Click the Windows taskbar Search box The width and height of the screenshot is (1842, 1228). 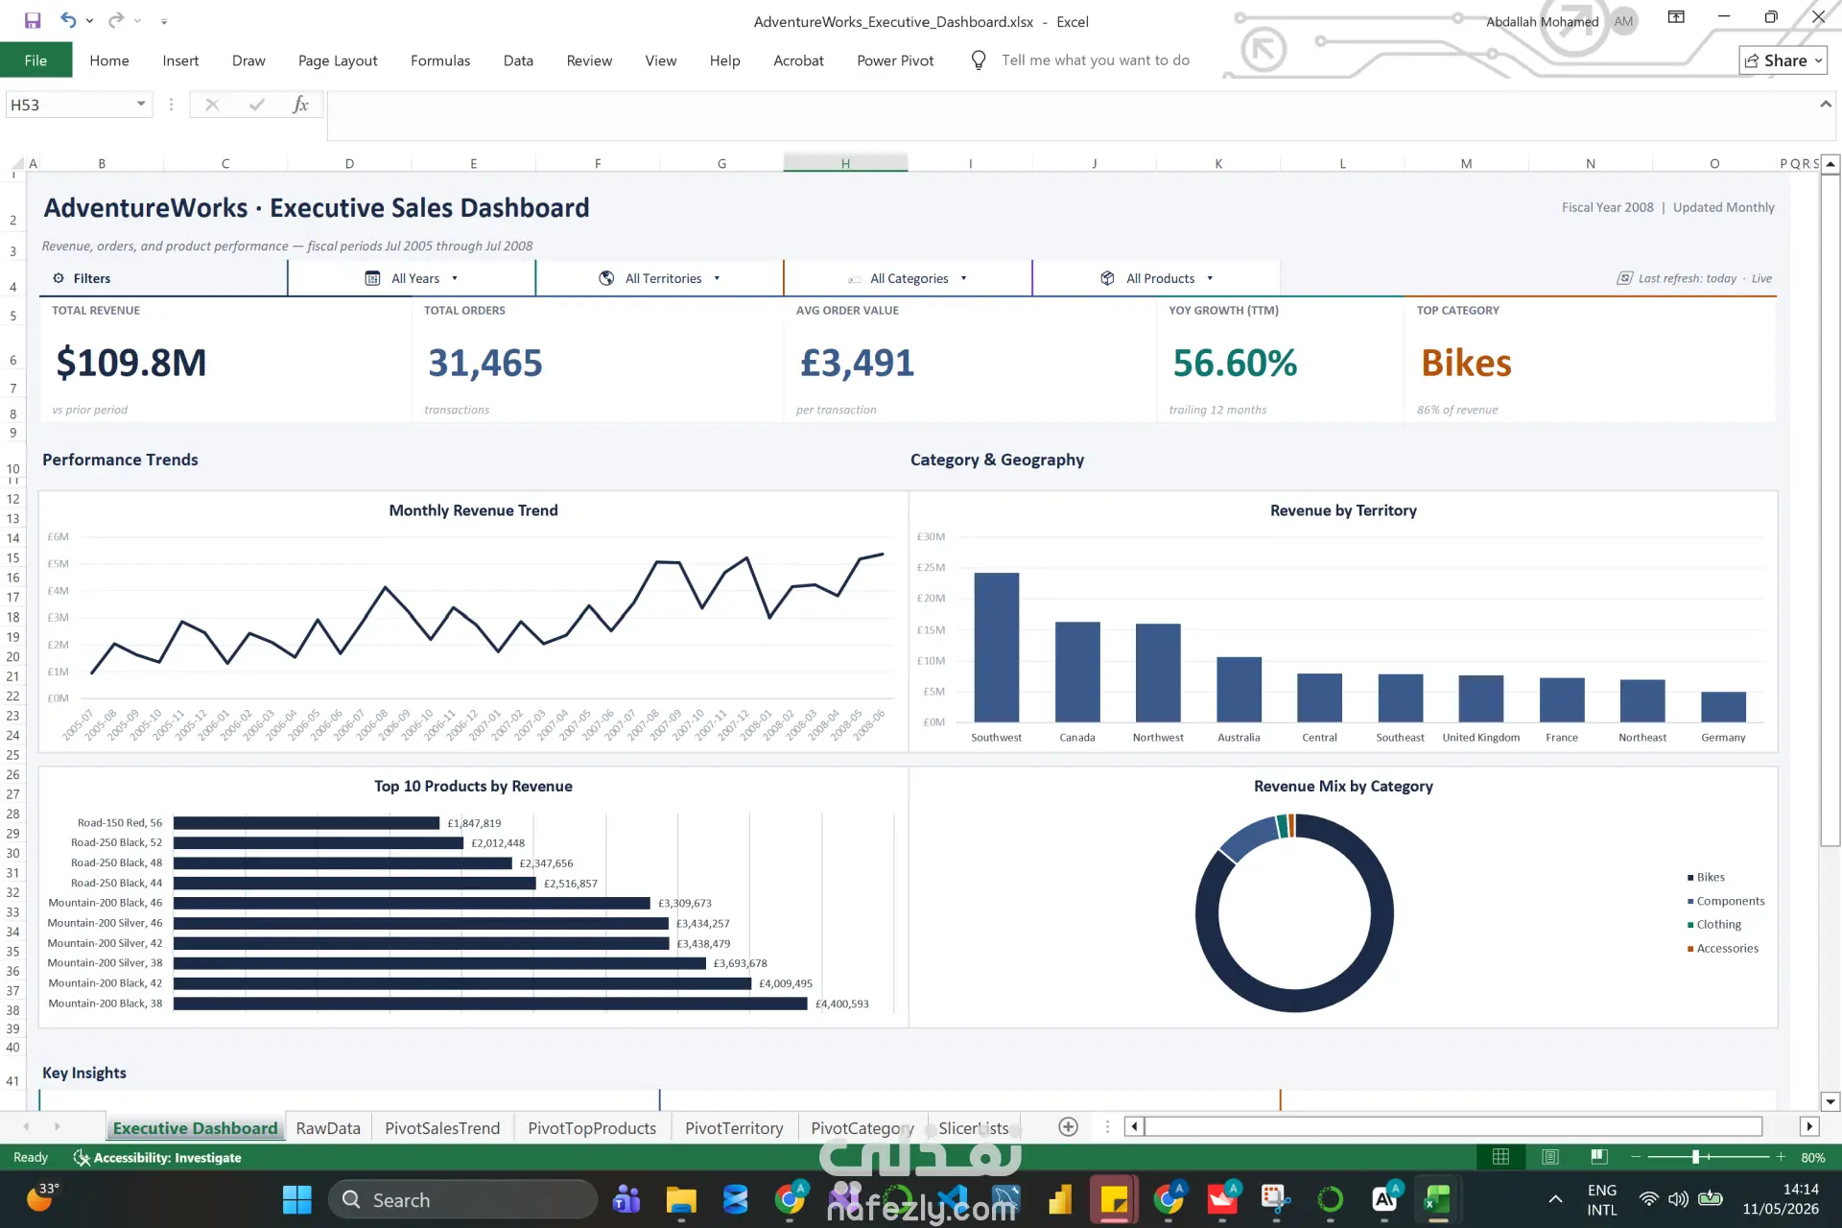point(462,1200)
